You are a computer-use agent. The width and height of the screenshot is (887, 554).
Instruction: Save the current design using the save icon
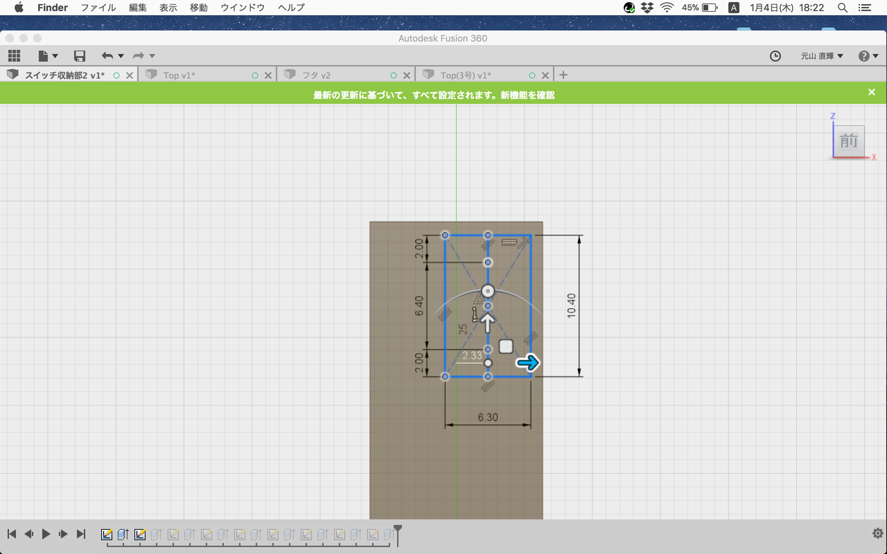click(x=79, y=55)
